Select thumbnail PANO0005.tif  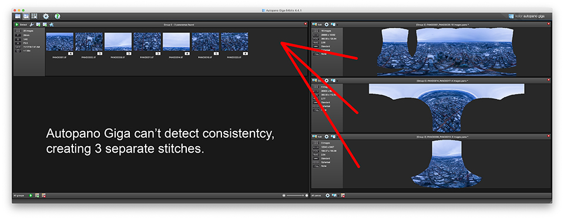[89, 42]
